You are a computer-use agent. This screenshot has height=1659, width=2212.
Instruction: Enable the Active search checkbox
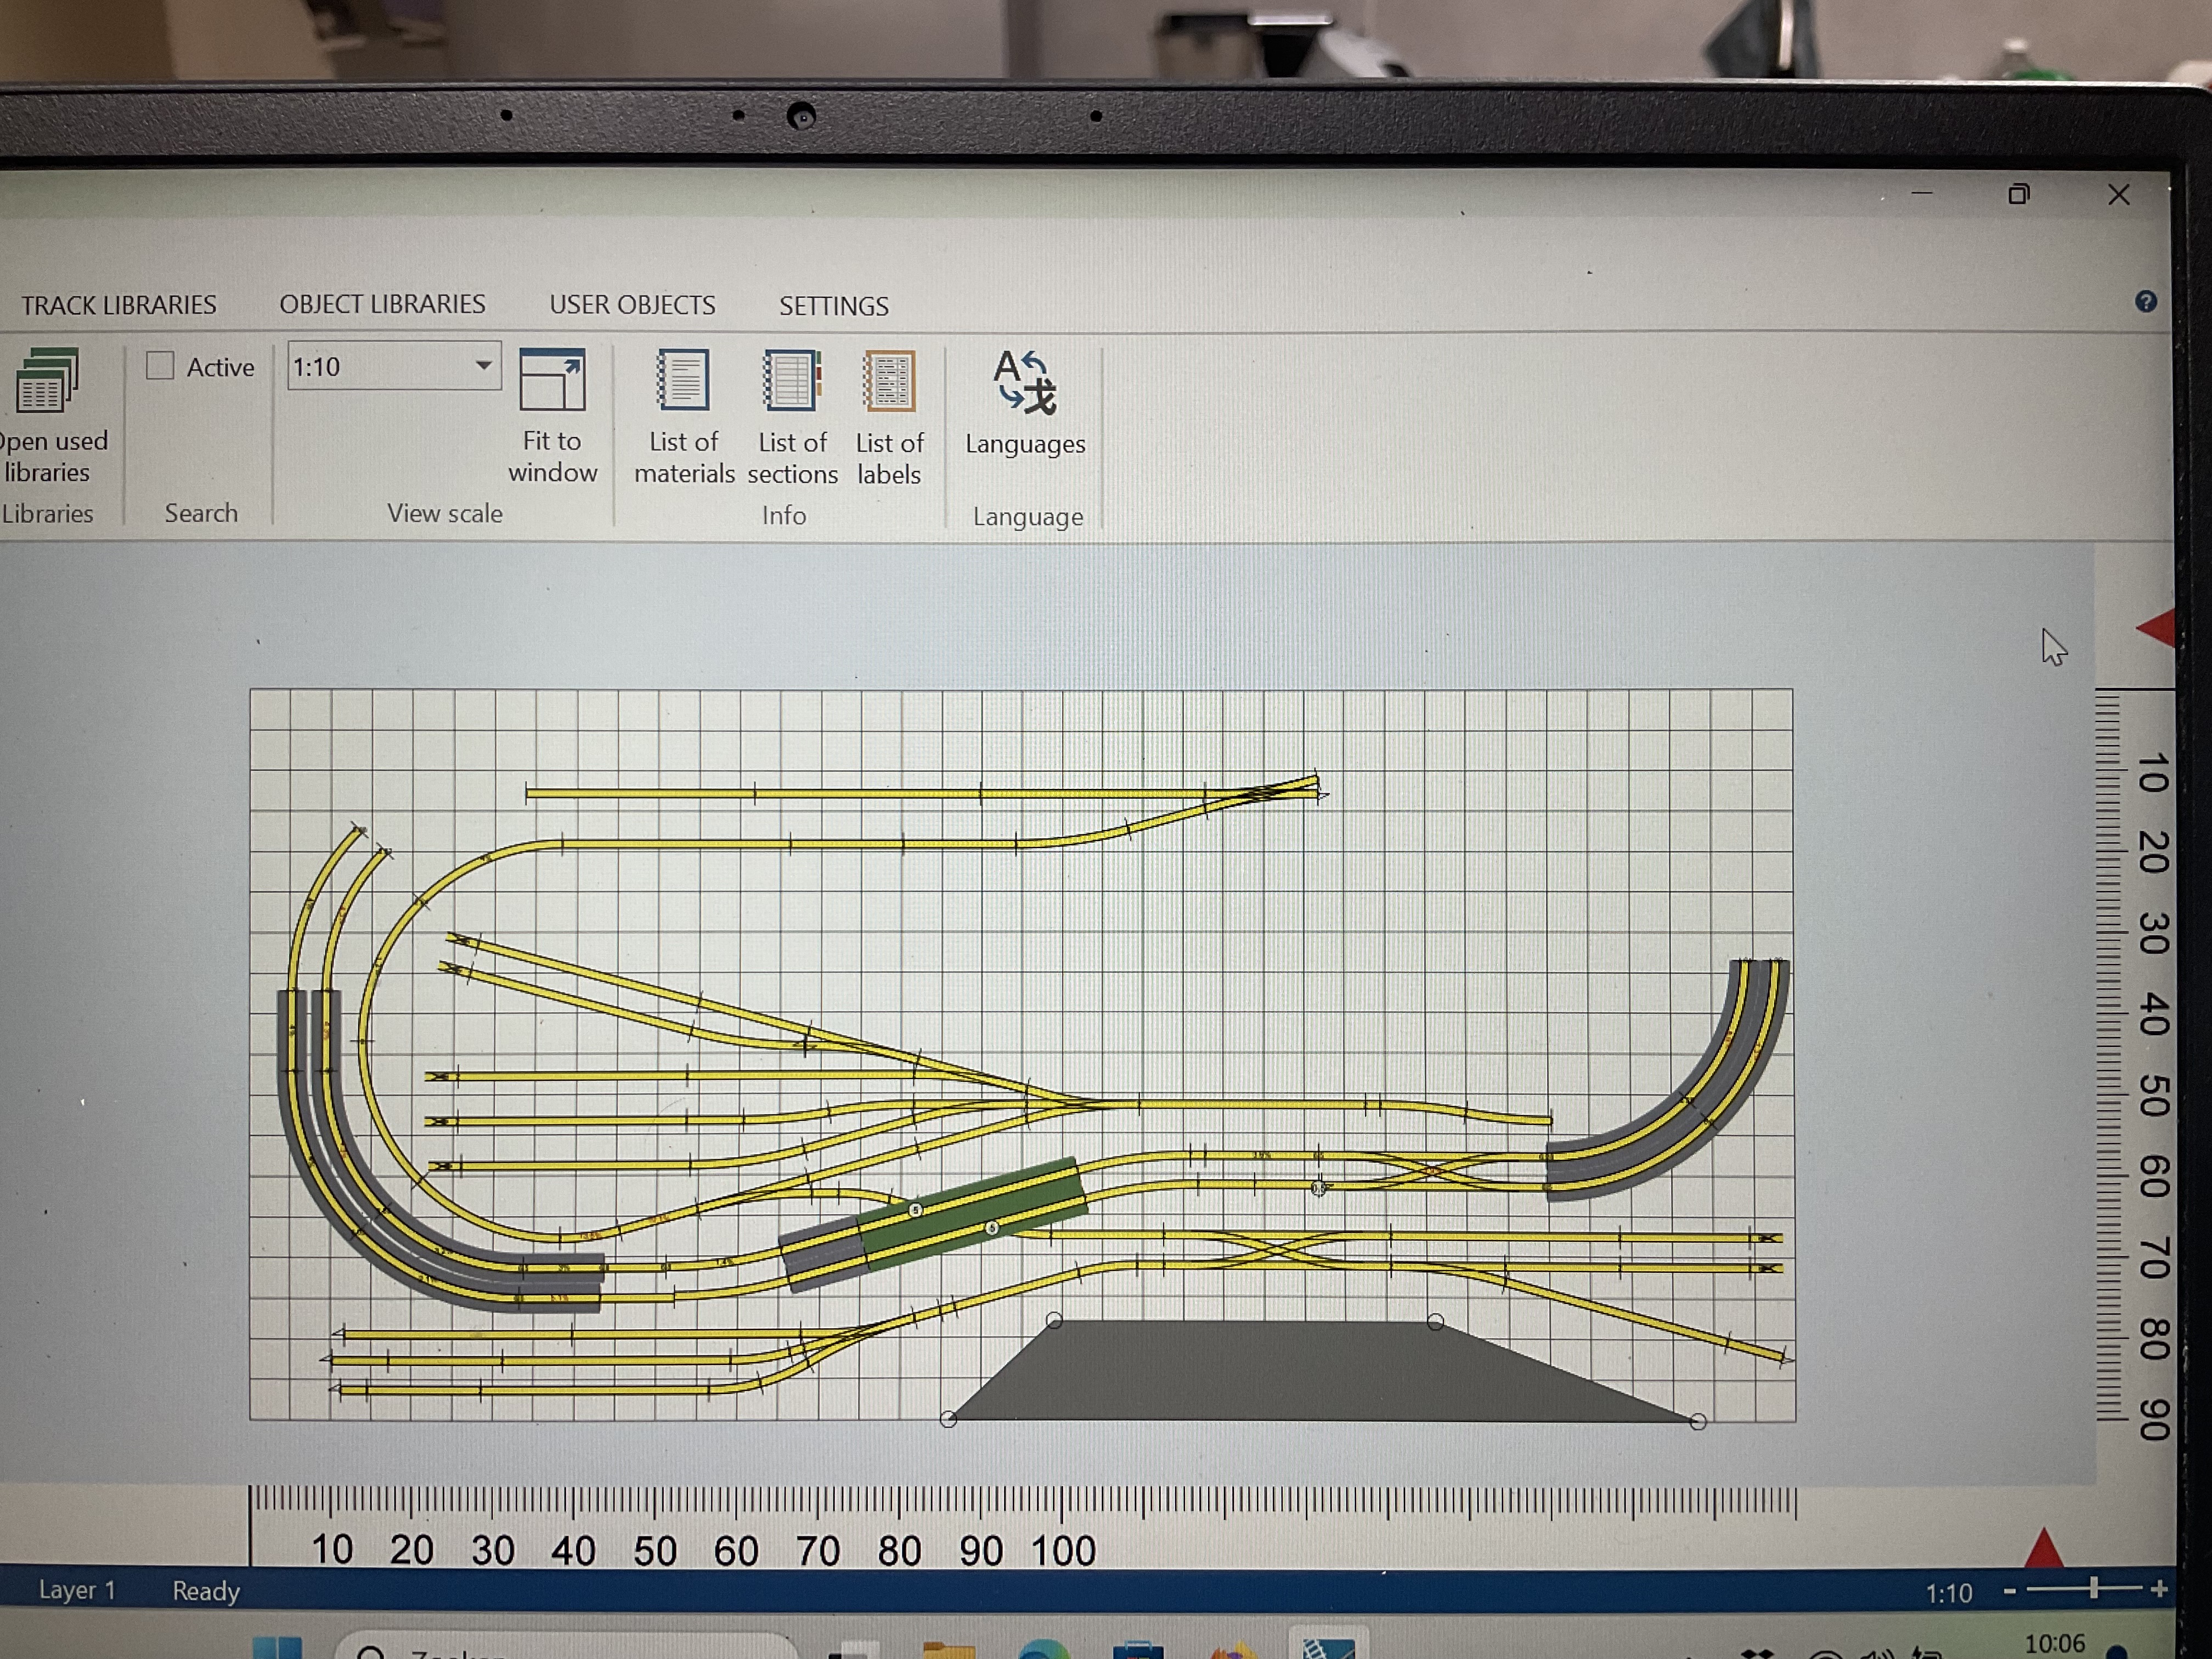click(x=160, y=365)
